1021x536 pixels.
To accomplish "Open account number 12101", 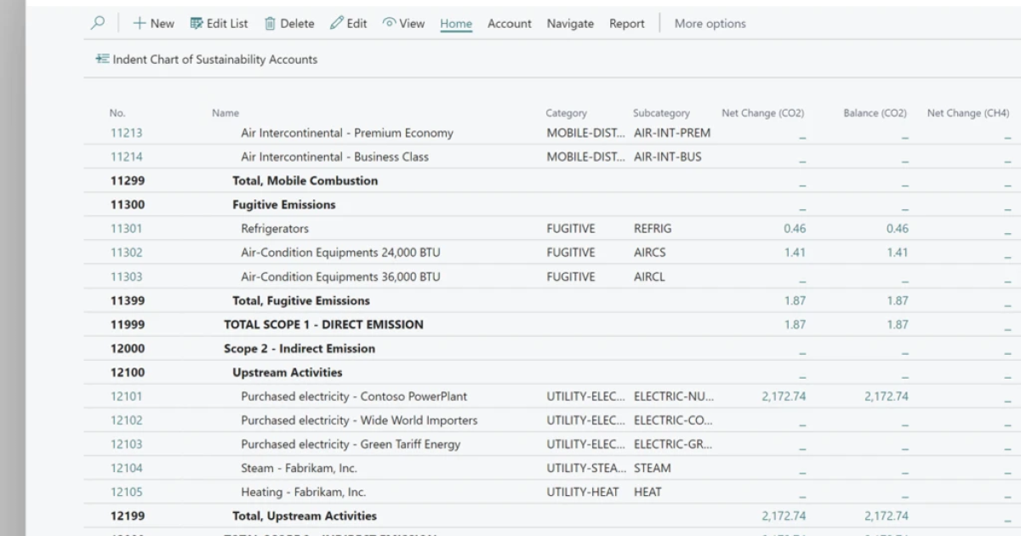I will pyautogui.click(x=127, y=396).
